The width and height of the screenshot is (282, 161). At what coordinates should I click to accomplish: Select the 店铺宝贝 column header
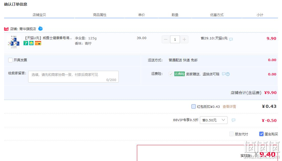pos(39,15)
